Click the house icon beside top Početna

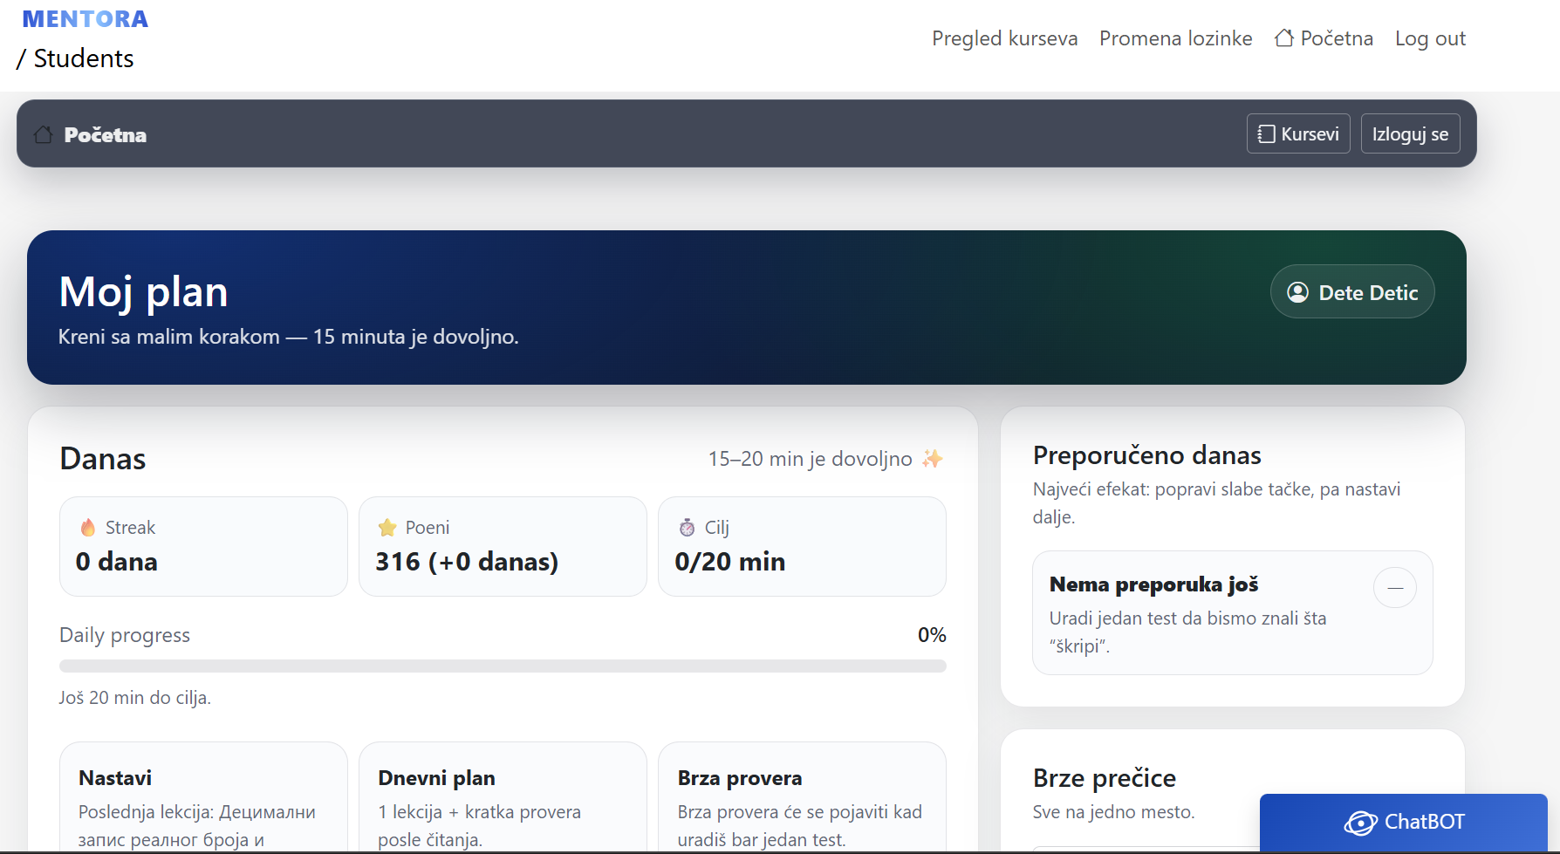coord(1283,38)
